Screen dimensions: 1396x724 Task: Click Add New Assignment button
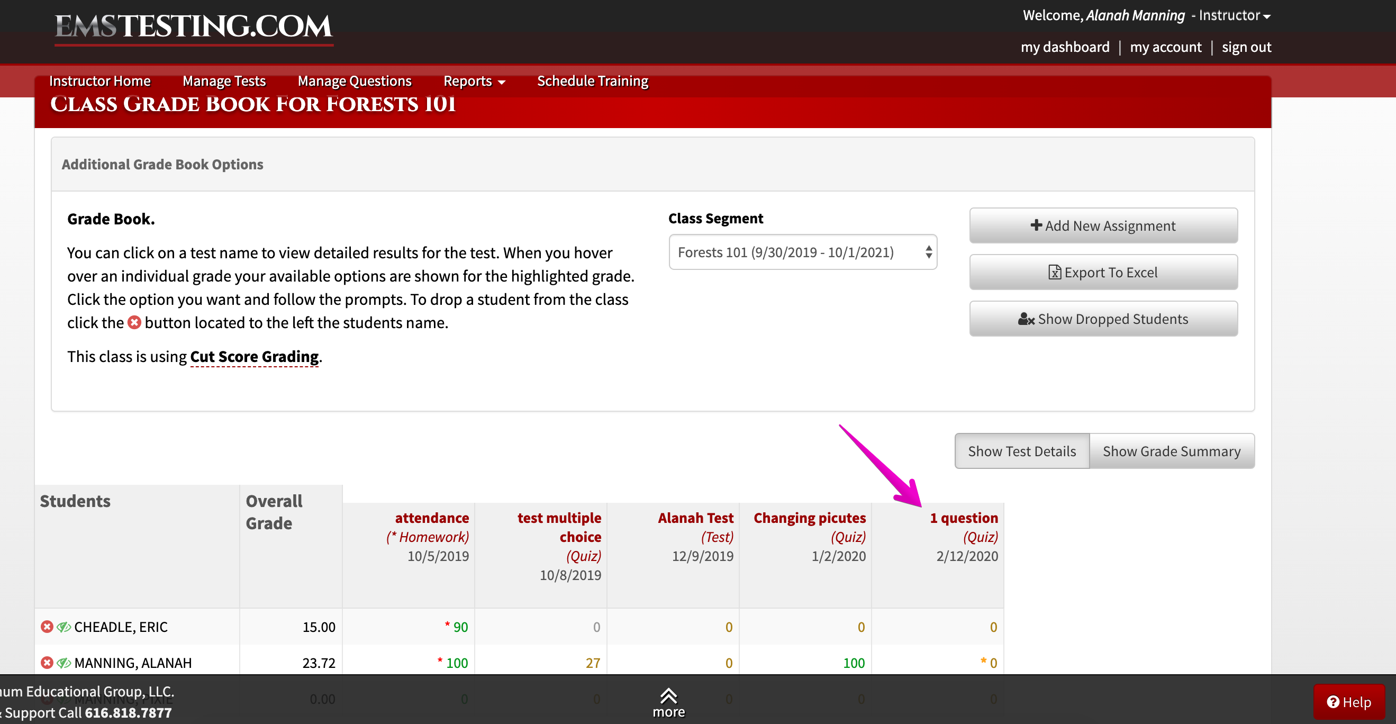click(x=1103, y=225)
